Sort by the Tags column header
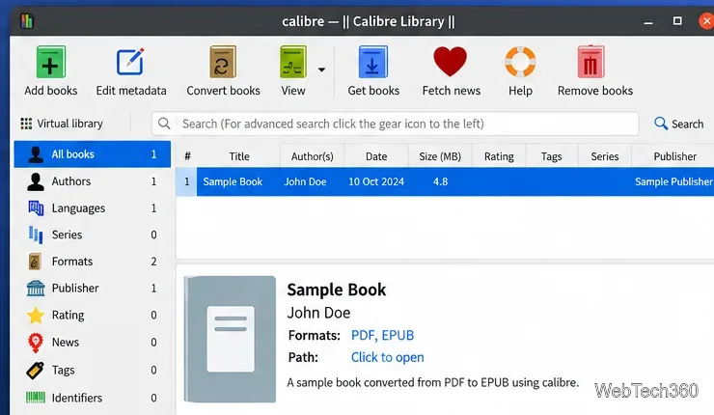 tap(552, 156)
